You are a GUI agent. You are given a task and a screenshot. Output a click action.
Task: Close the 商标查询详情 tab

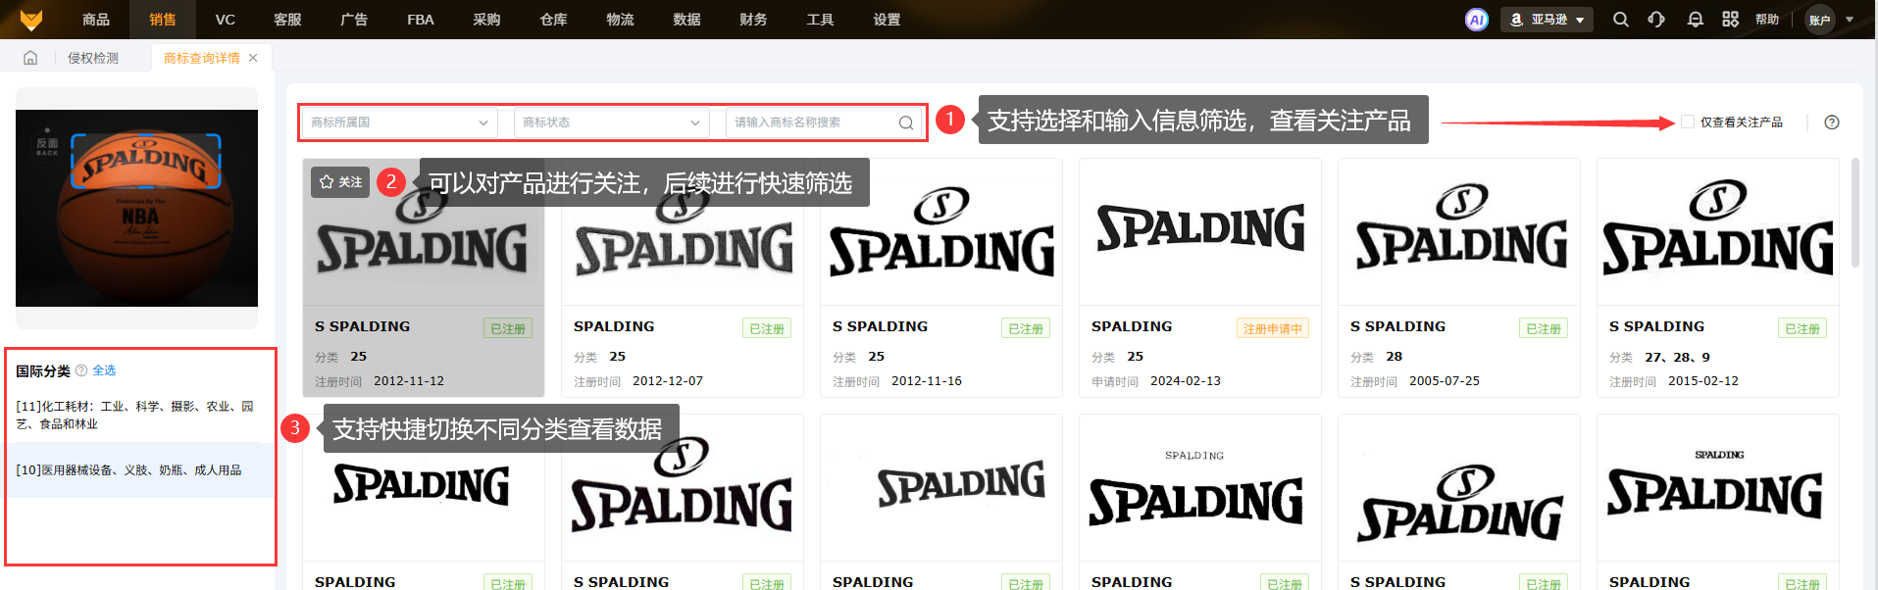point(253,58)
